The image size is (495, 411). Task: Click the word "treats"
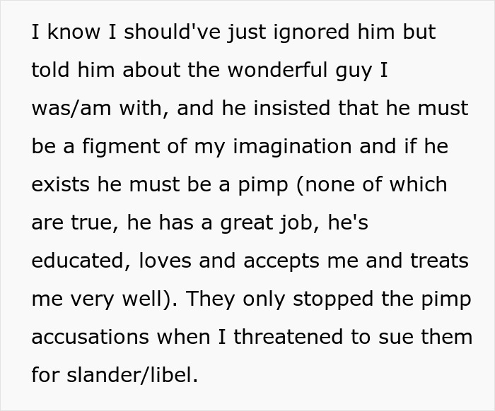point(438,261)
